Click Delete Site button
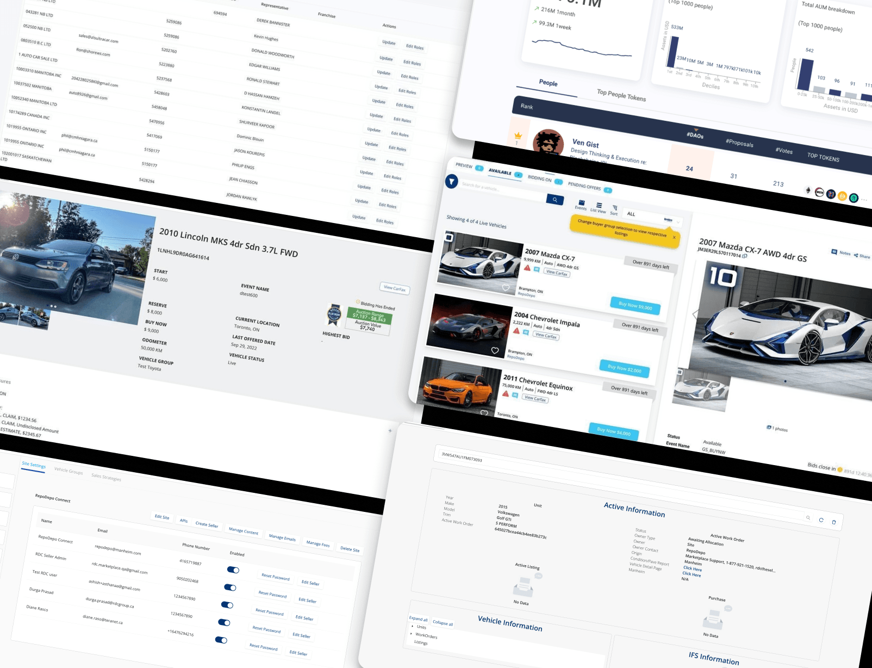The width and height of the screenshot is (872, 668). 350,548
